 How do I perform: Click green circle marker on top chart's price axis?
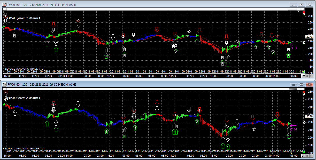tap(304, 42)
